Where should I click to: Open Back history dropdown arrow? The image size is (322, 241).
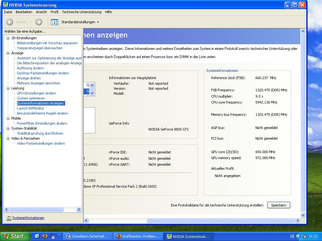pyautogui.click(x=31, y=22)
